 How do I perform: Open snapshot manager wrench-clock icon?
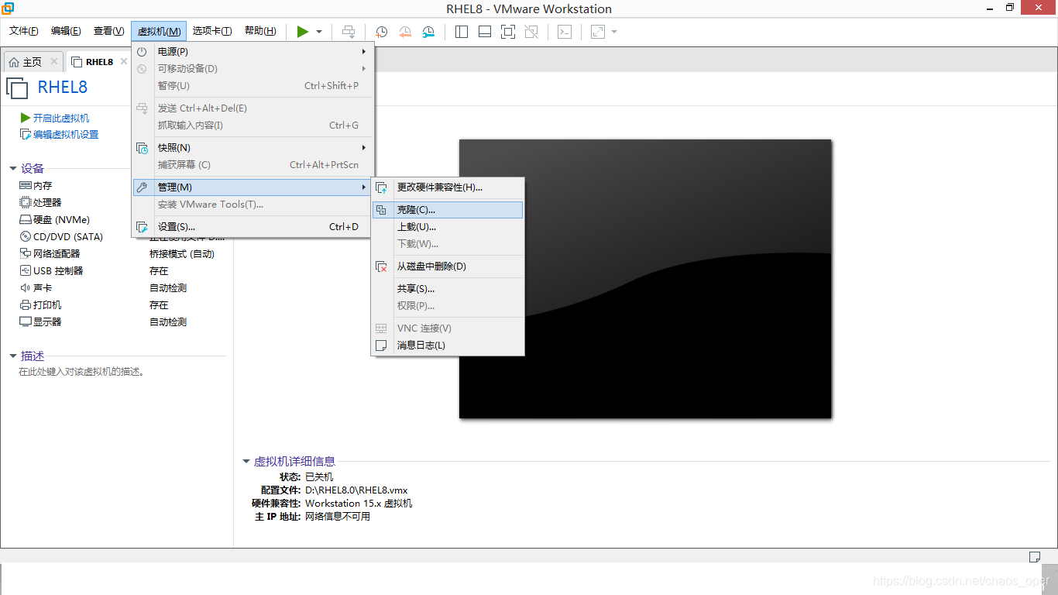coord(428,32)
